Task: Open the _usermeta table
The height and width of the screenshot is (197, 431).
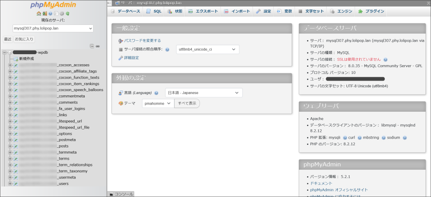Action: (67, 177)
